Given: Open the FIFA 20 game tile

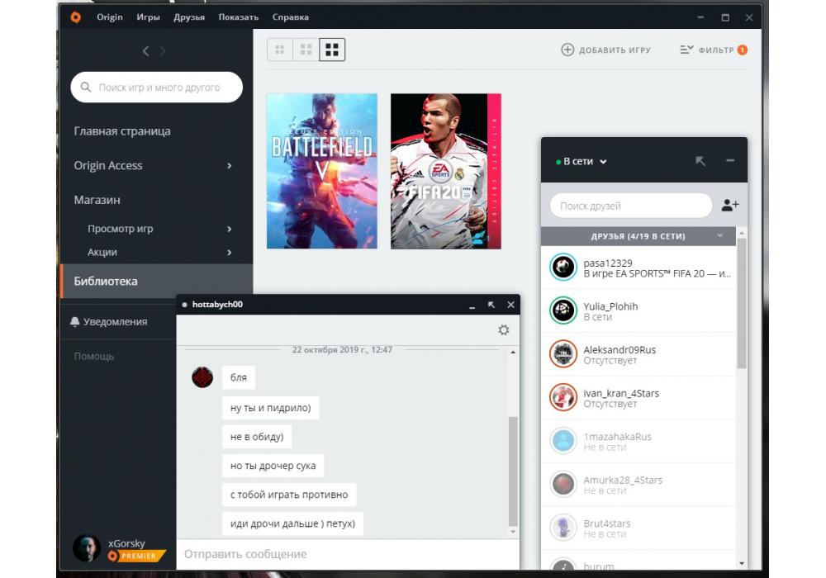Looking at the screenshot, I should pyautogui.click(x=446, y=171).
